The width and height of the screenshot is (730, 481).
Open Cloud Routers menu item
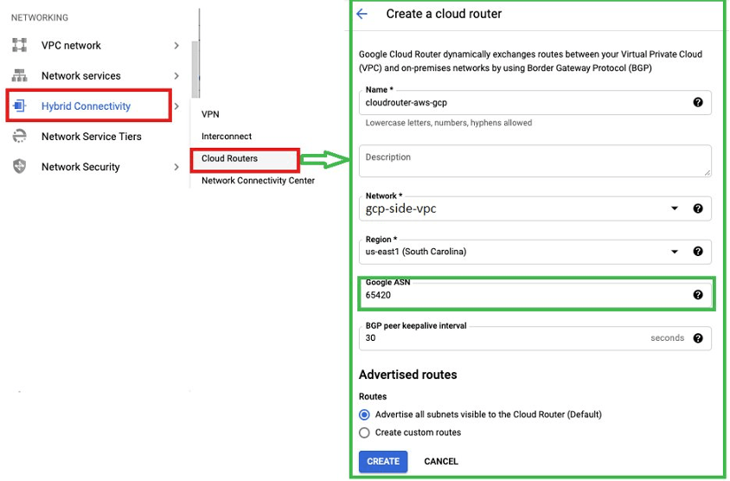tap(230, 159)
